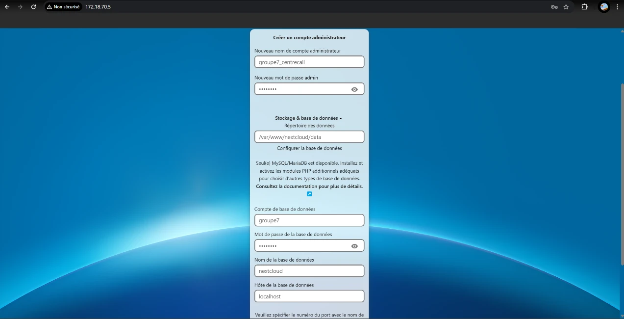Click the page's vertical scrollbar

point(622,174)
